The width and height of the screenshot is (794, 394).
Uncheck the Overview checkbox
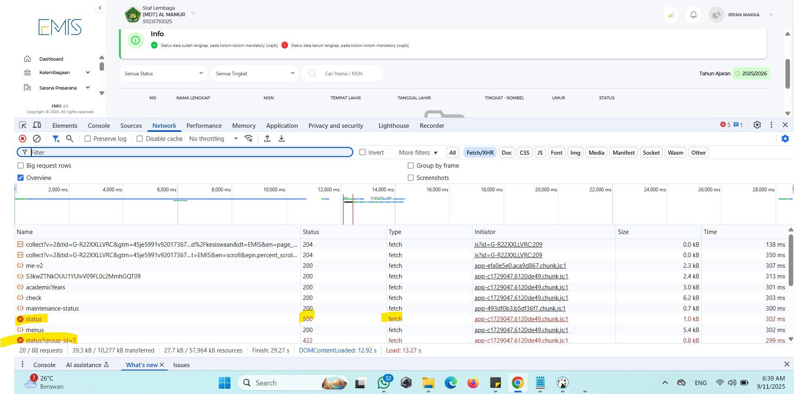click(x=21, y=178)
